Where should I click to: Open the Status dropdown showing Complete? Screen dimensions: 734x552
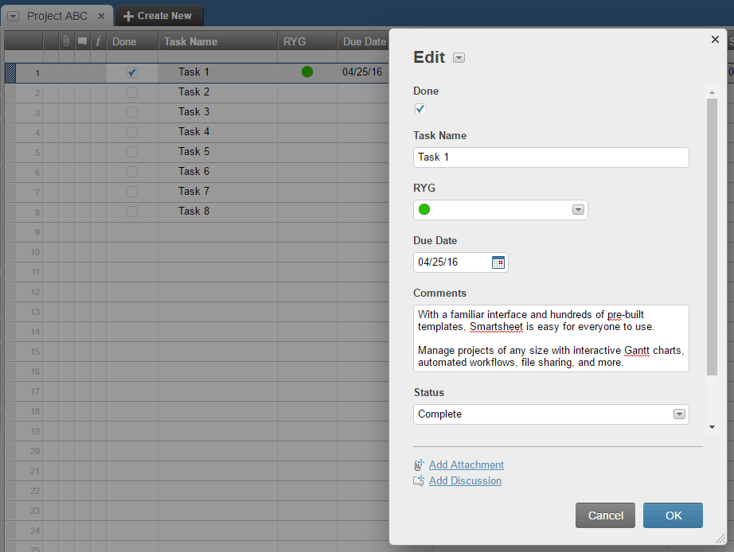coord(678,414)
